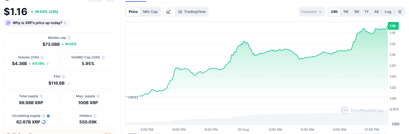Image resolution: width=409 pixels, height=134 pixels.
Task: Expand Volume (24h) details arrow
Action: (48, 64)
